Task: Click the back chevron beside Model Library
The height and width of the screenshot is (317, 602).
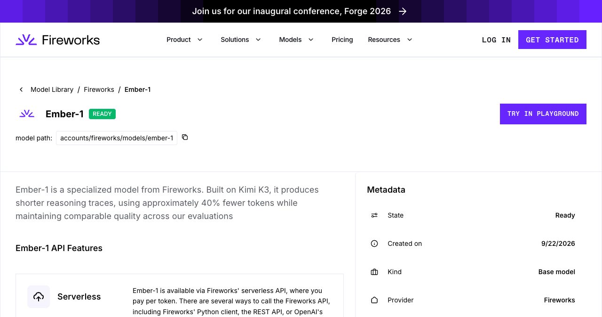Action: [21, 89]
